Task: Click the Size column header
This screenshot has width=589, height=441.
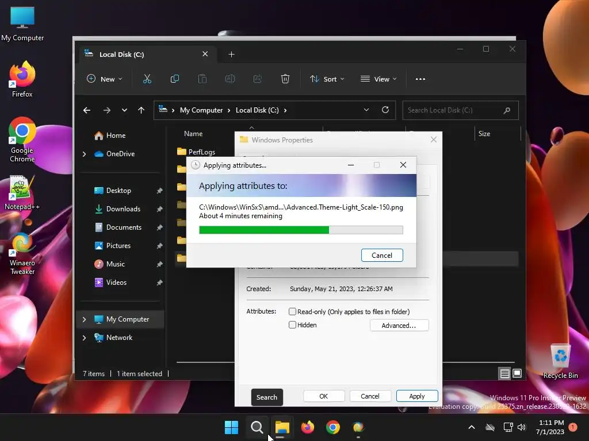Action: (x=484, y=133)
